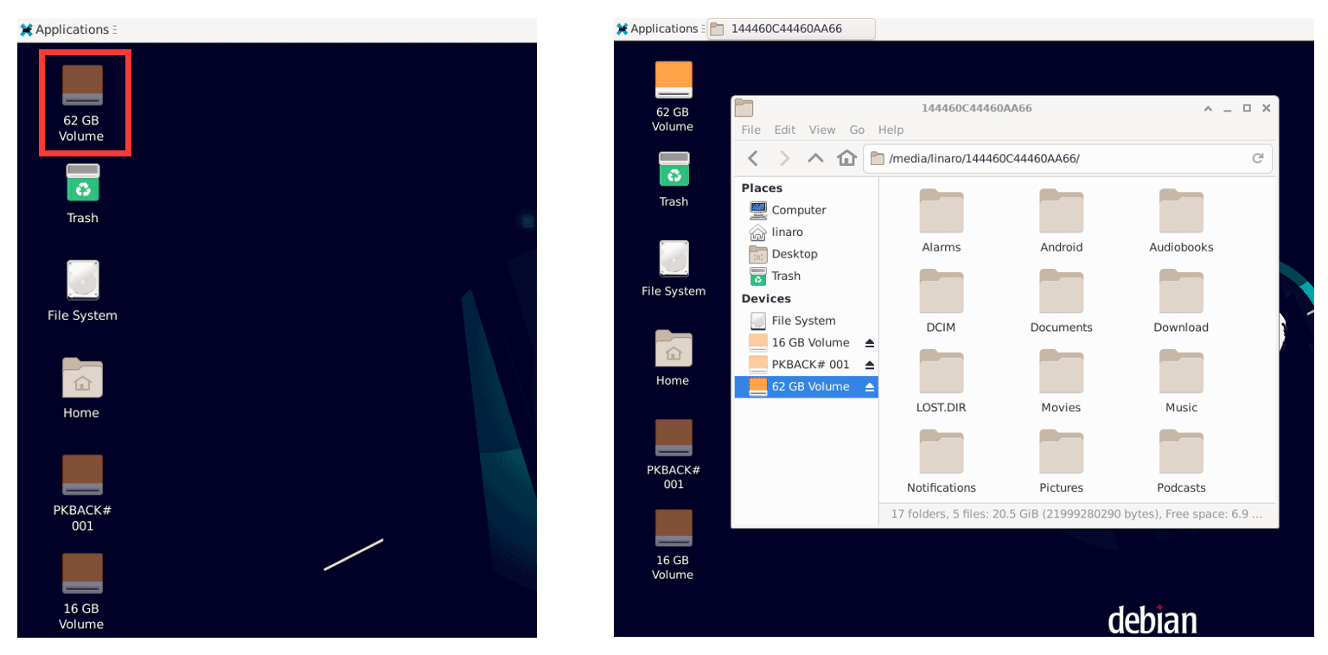
Task: Go up to the parent folder
Action: (815, 158)
